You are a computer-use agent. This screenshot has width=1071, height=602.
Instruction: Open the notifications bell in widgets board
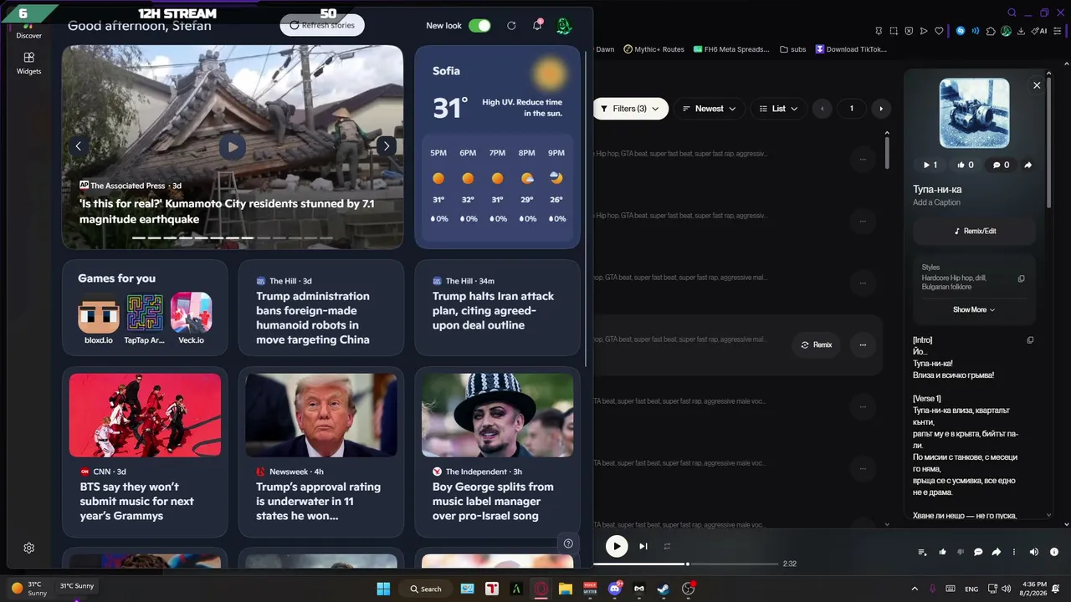(537, 25)
